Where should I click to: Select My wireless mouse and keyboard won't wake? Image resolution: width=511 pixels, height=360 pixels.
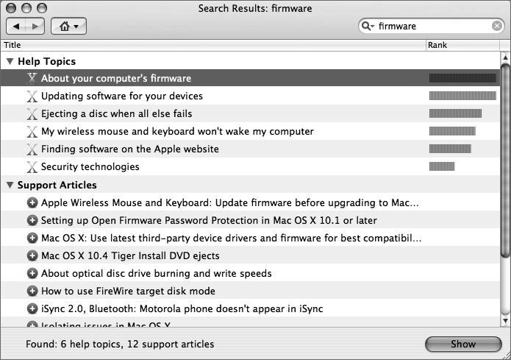[x=250, y=131]
